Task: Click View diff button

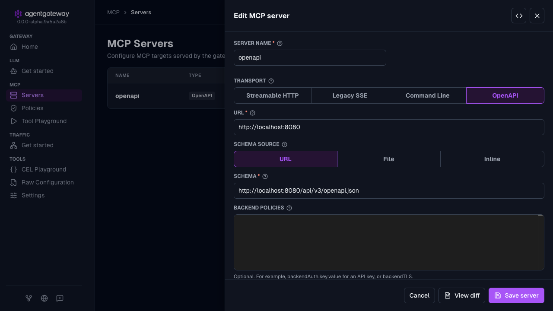Action: click(462, 295)
